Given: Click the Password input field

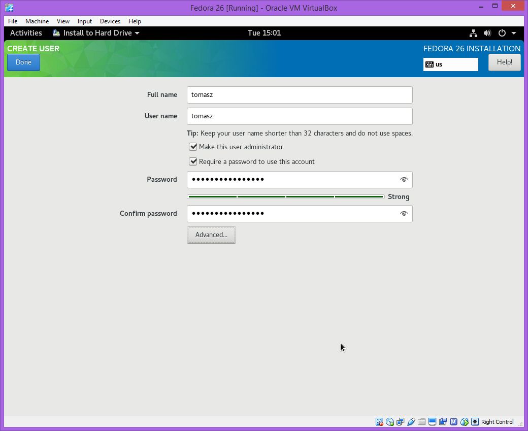Looking at the screenshot, I should [x=300, y=180].
